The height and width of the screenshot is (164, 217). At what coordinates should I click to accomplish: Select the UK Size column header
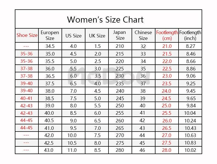pos(97,35)
